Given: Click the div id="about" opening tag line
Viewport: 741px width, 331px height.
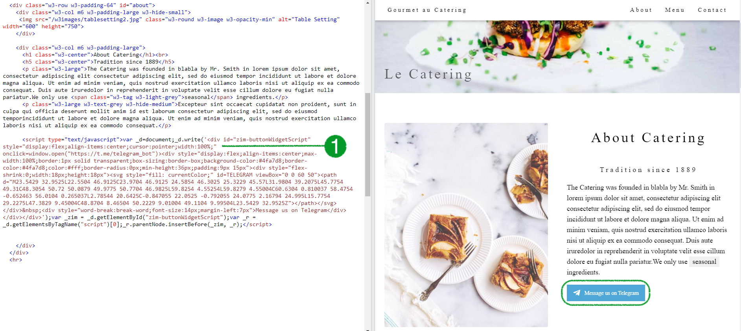Looking at the screenshot, I should (x=82, y=5).
